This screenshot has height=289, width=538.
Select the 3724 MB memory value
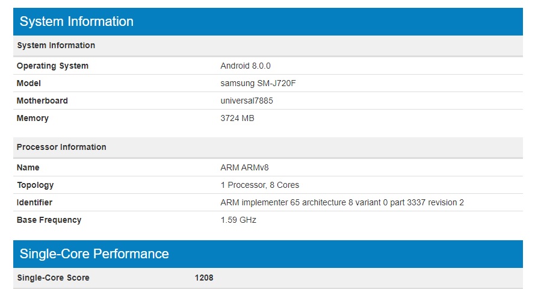(x=237, y=118)
